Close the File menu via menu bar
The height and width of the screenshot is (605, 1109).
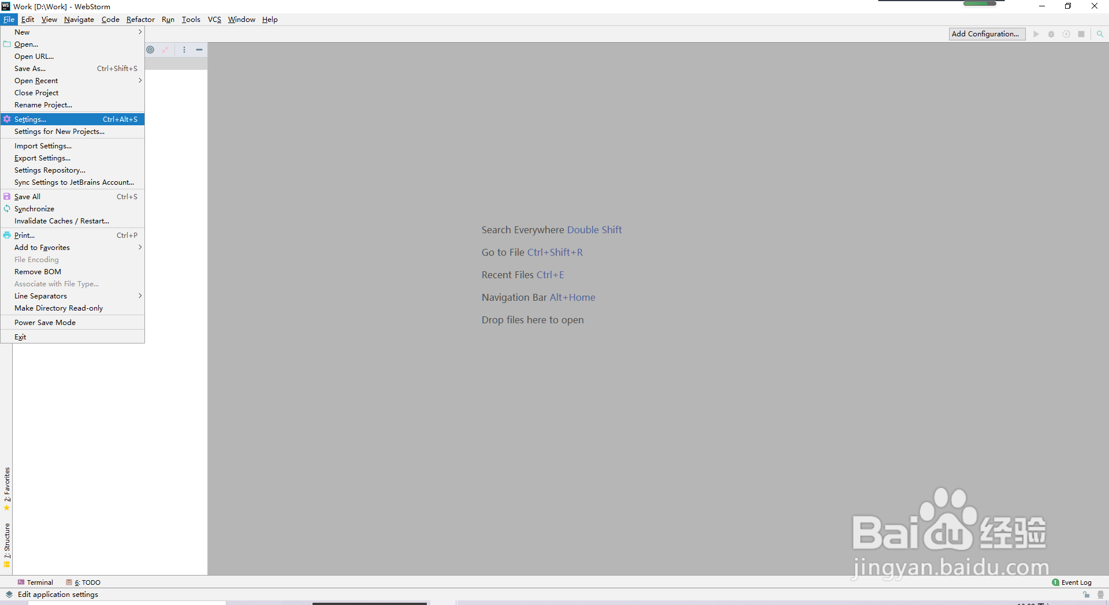point(9,20)
